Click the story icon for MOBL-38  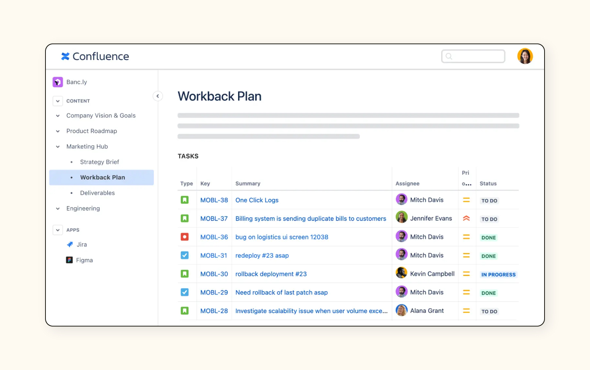(x=185, y=200)
